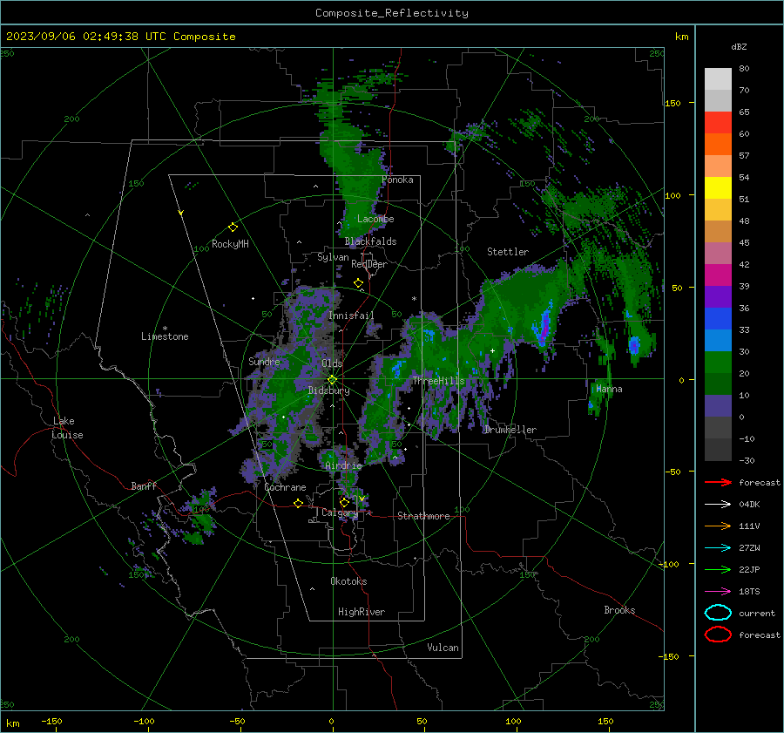Click the yellow diamond marker near RedDeer

coord(359,283)
